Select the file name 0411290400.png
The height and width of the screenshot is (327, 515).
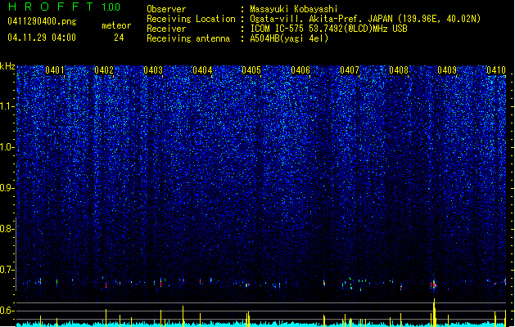click(42, 21)
